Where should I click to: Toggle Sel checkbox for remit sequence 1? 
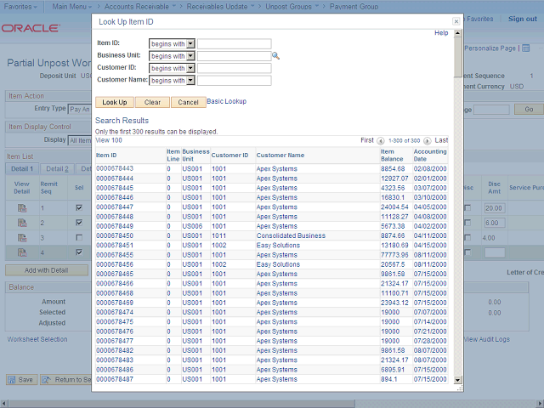(x=79, y=208)
